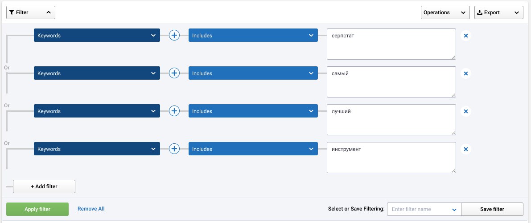Open the Operations dropdown

[x=445, y=12]
